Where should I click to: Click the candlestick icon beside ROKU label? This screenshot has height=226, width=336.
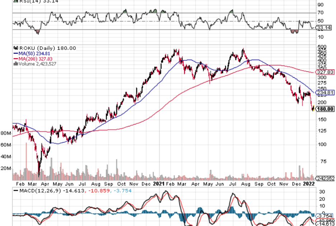pos(15,48)
